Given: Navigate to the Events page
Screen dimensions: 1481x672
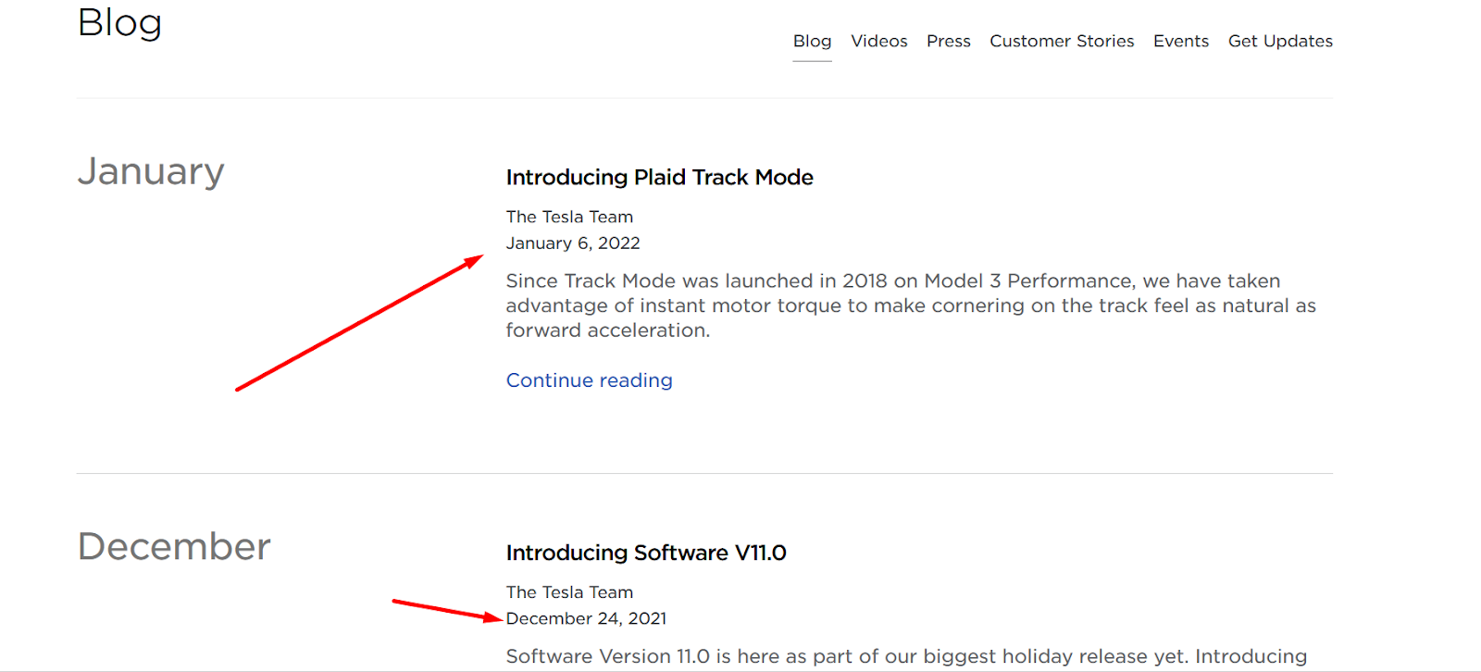Looking at the screenshot, I should pyautogui.click(x=1180, y=41).
